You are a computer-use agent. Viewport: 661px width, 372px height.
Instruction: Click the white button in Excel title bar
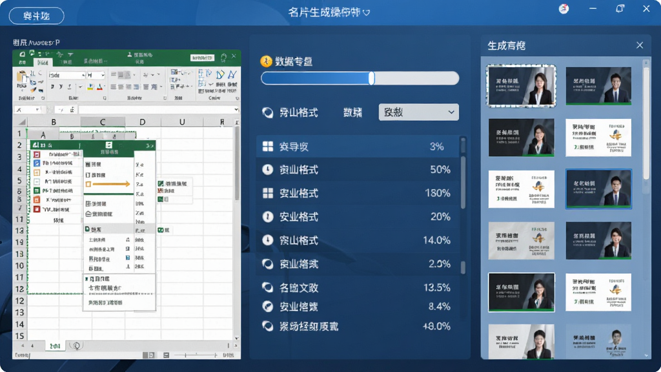click(x=202, y=57)
